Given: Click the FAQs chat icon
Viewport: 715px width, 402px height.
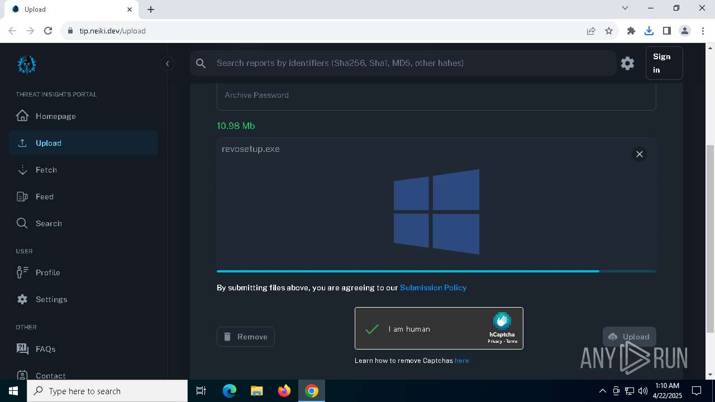Looking at the screenshot, I should [x=22, y=349].
